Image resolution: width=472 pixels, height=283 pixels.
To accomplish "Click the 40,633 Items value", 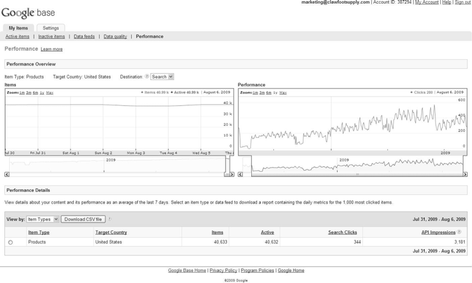I will tap(220, 242).
